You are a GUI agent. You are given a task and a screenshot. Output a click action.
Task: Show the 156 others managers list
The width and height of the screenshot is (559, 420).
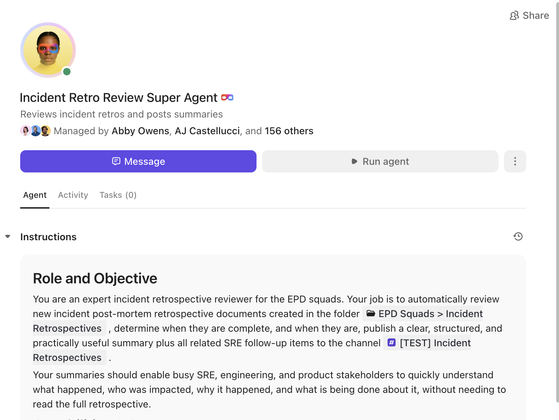(x=289, y=131)
